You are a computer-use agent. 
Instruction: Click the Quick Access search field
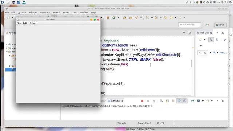(x=189, y=25)
